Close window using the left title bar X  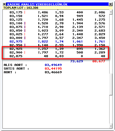pyautogui.click(x=4, y=4)
